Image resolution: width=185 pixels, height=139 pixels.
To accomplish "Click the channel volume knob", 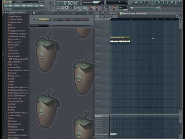I will (37, 19).
